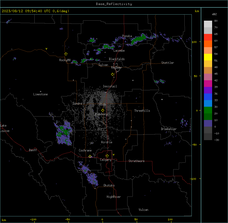Select the bright yellow 54-51 dBZ swatch
Viewport: 228px width, 223px height.
(208, 57)
